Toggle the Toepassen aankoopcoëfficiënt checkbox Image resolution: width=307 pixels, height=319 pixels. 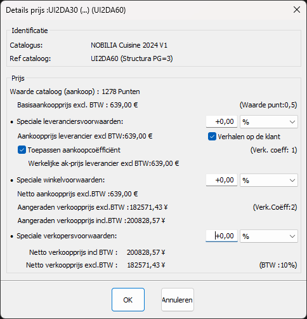22,150
